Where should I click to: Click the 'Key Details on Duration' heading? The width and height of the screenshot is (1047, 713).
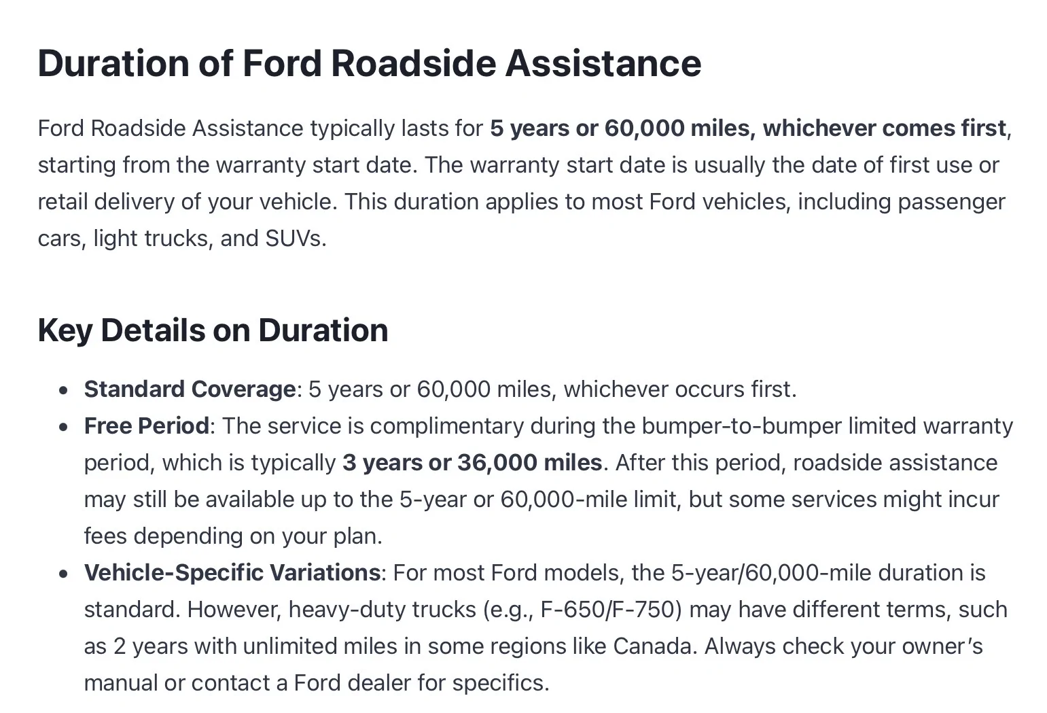pos(213,330)
